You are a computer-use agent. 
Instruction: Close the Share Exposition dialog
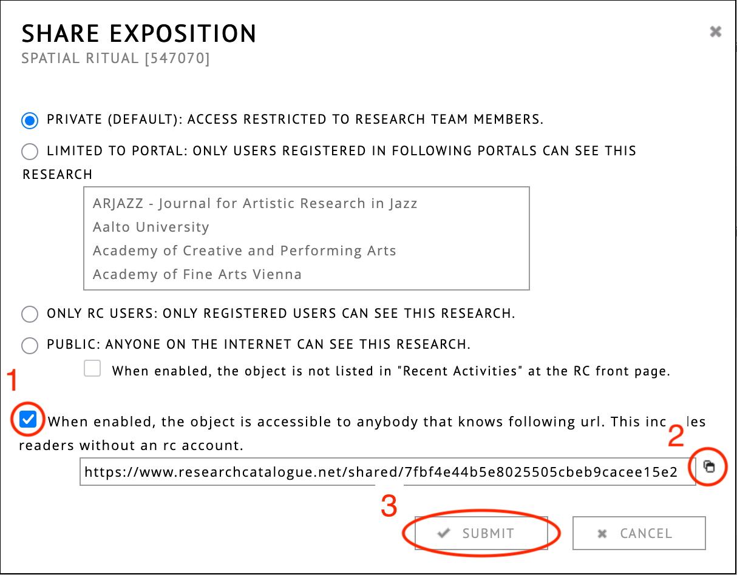pos(716,32)
